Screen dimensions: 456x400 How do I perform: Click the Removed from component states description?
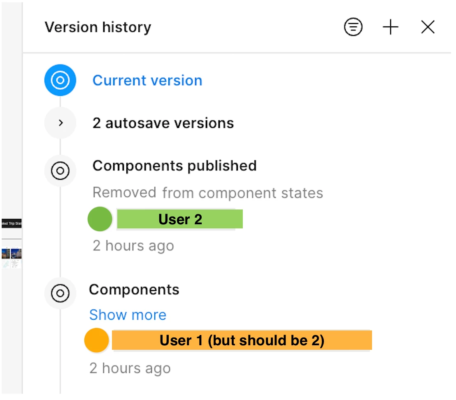207,193
